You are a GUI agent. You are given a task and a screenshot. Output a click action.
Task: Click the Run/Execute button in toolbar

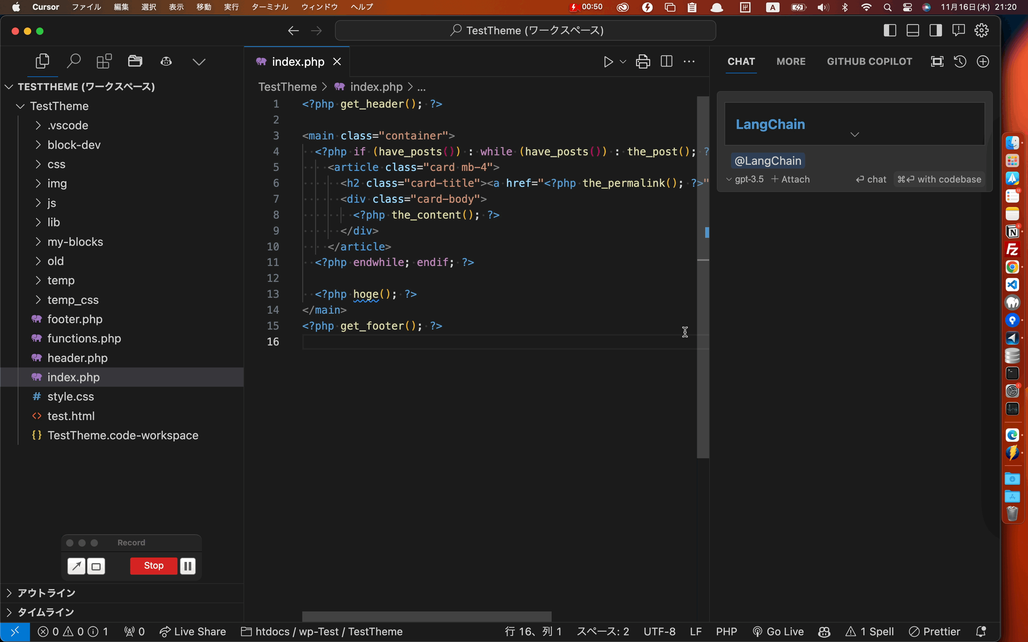(608, 61)
